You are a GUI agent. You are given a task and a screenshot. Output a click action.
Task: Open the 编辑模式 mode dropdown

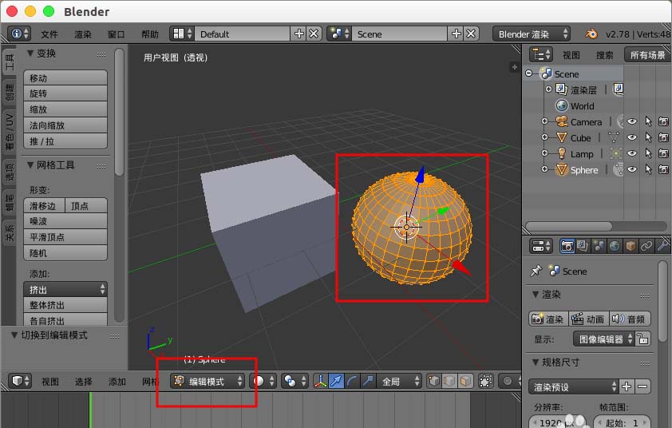point(208,382)
